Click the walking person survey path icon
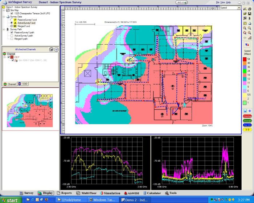 (x=250, y=18)
